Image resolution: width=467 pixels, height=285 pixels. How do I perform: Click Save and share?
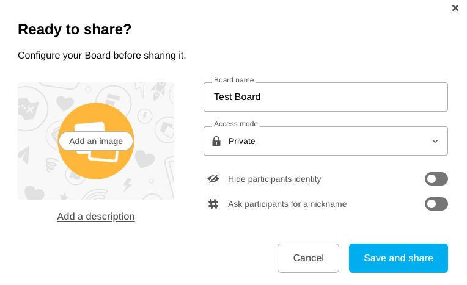(x=398, y=258)
